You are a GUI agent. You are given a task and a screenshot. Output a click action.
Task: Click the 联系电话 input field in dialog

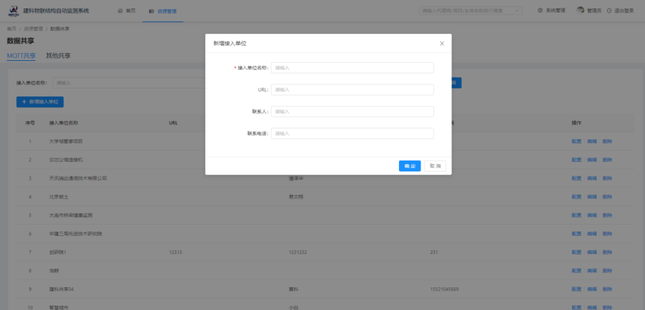coord(352,133)
